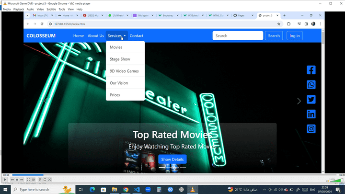345x194 pixels.
Task: Click the Show Details button
Action: pyautogui.click(x=172, y=159)
